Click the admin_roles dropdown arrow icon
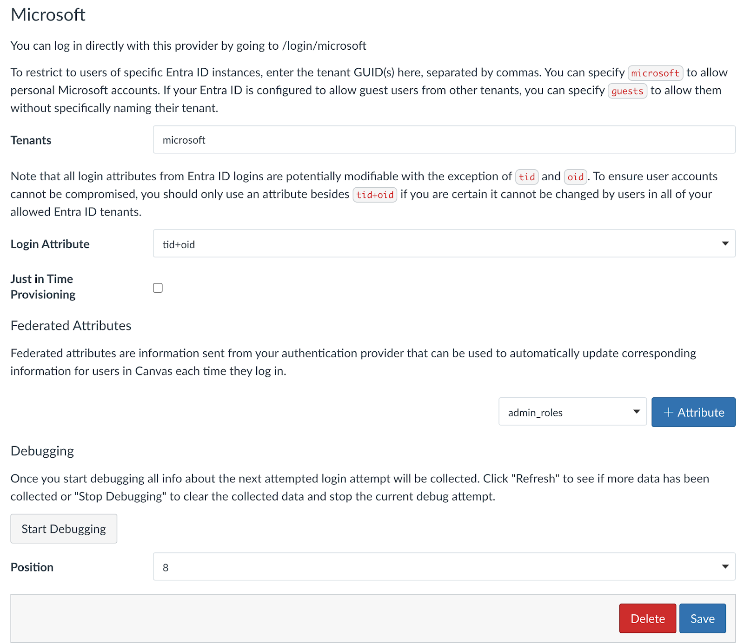 pyautogui.click(x=637, y=412)
